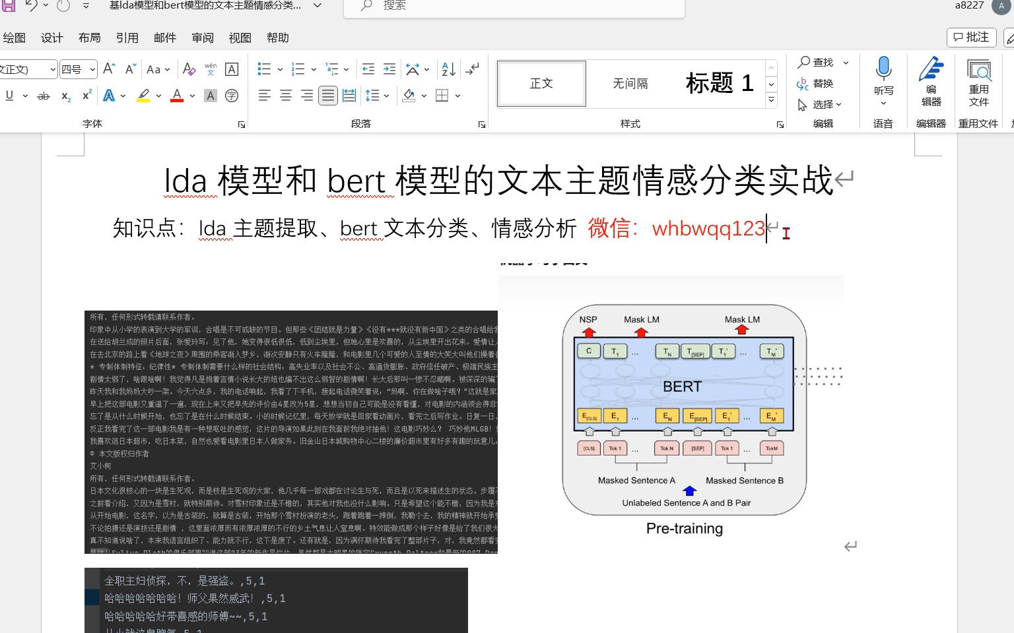This screenshot has height=633, width=1014.
Task: Click the title bar search box
Action: pos(514,6)
